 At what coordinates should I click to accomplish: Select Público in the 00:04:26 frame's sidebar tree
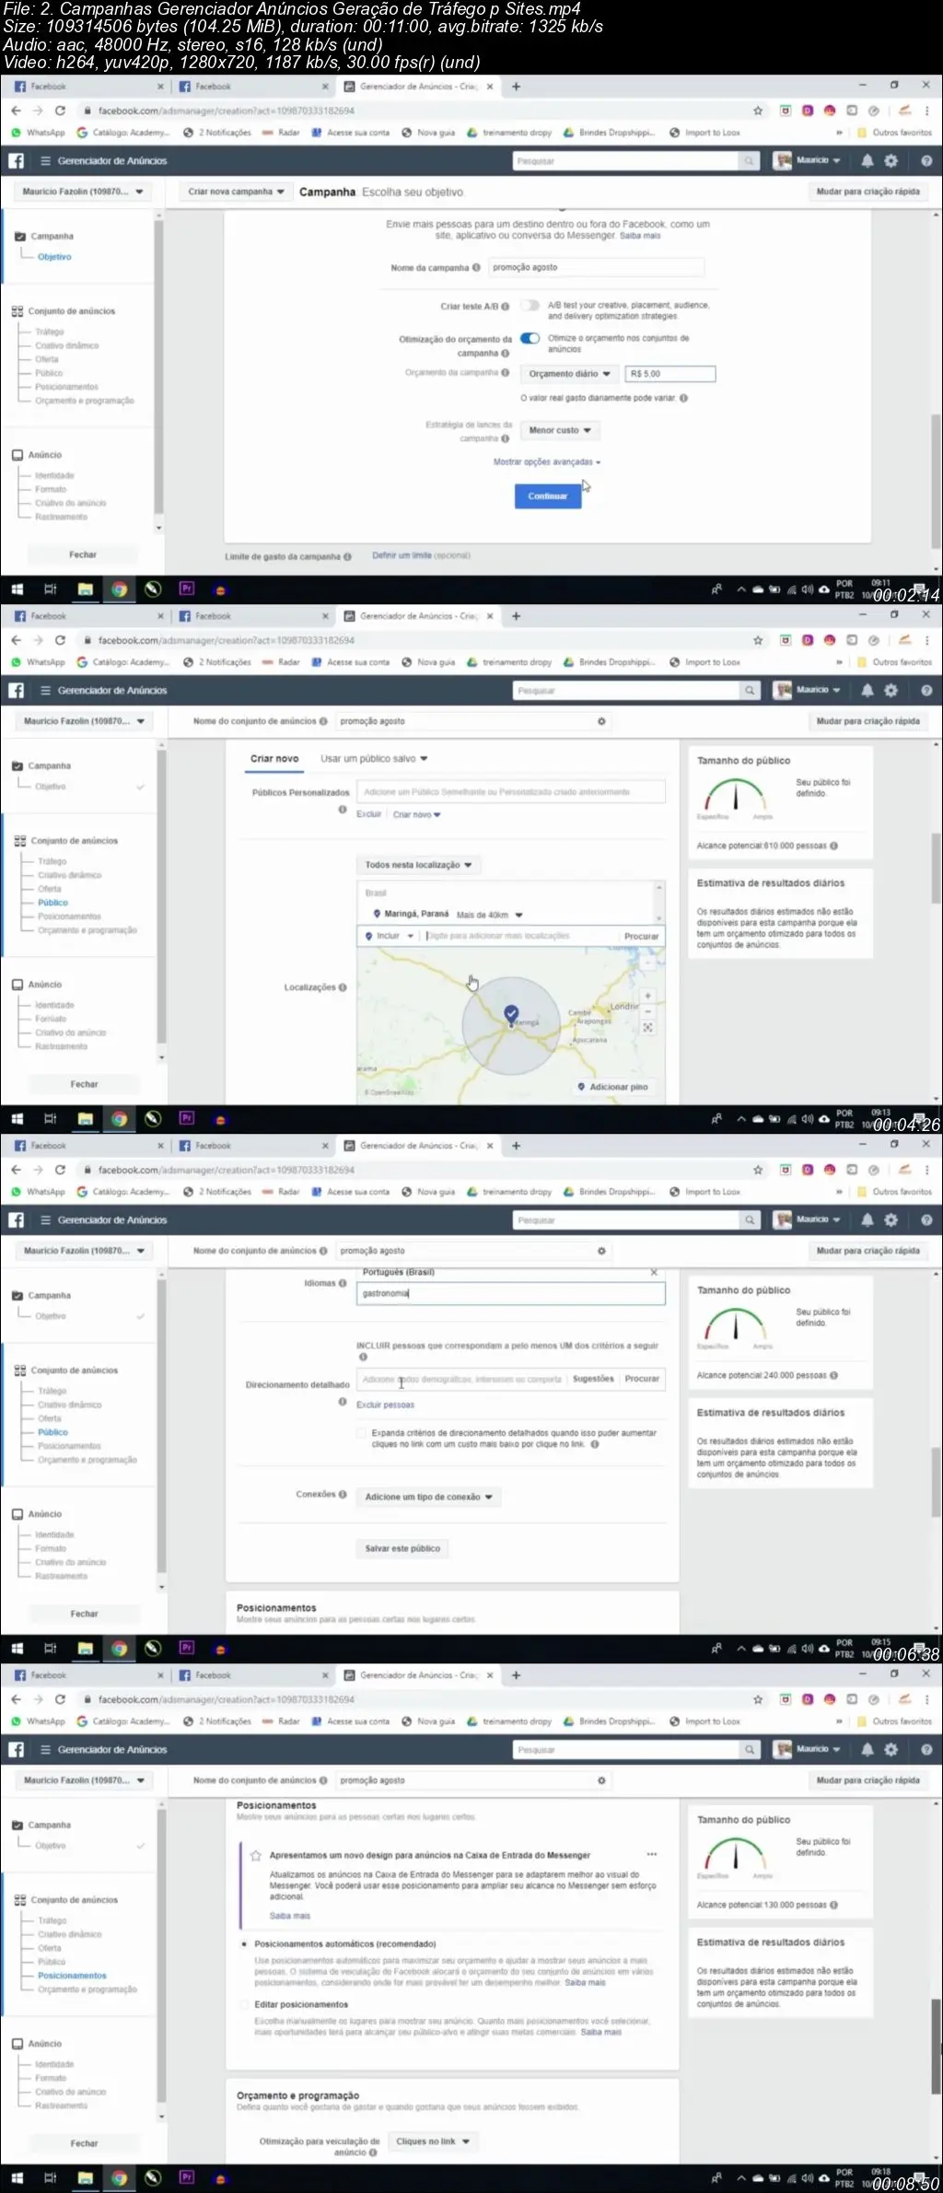[x=52, y=903]
